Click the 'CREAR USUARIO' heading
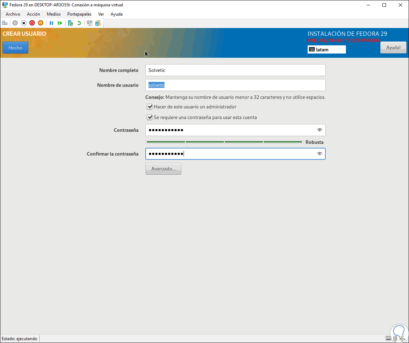 [x=24, y=34]
